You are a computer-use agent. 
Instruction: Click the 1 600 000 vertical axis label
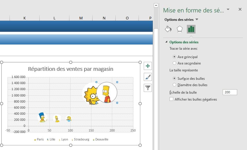click(x=18, y=77)
